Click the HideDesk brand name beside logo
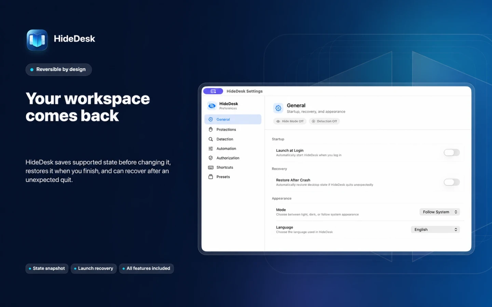The height and width of the screenshot is (307, 492). [x=74, y=39]
